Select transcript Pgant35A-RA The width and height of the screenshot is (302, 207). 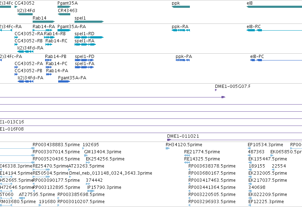click(64, 30)
